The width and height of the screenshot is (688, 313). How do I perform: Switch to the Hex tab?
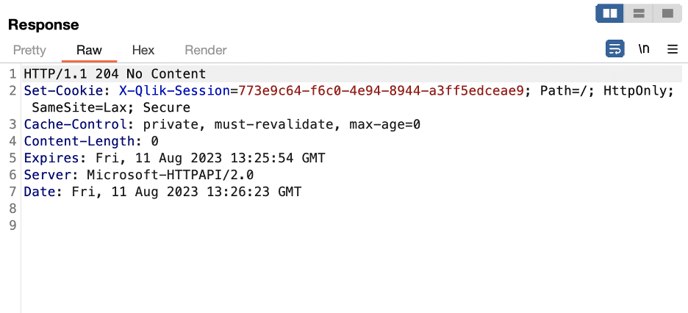(x=143, y=50)
